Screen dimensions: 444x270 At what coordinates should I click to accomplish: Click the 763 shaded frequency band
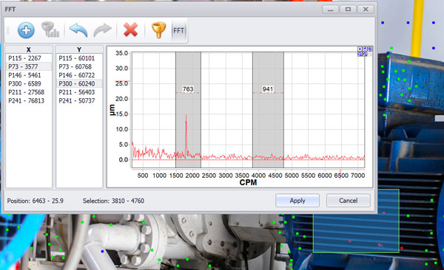click(x=188, y=110)
